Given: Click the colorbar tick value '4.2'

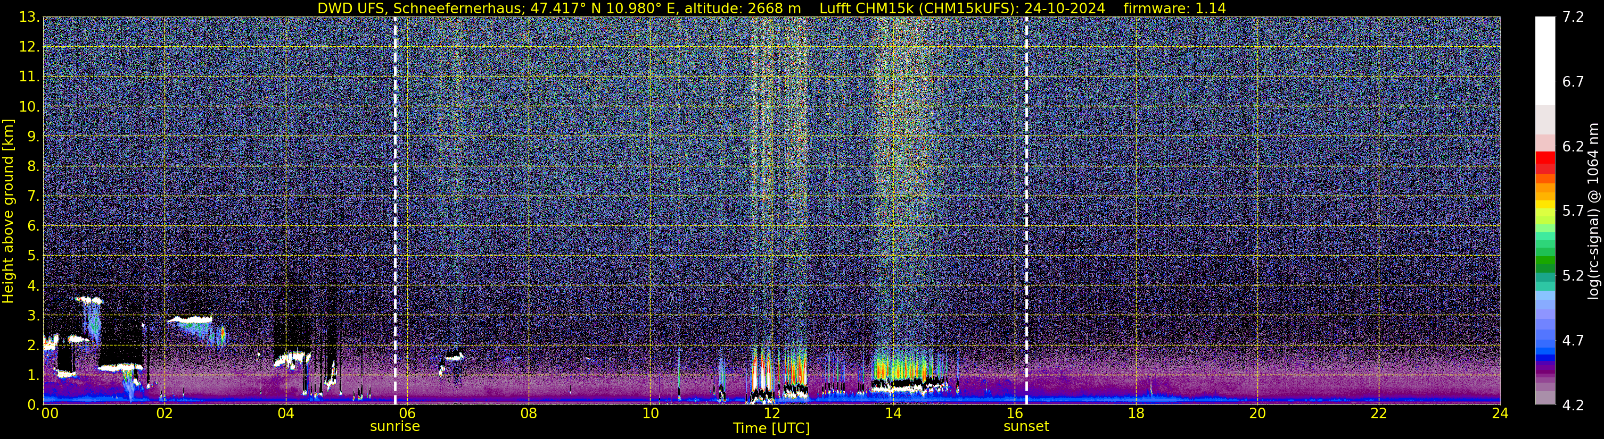Looking at the screenshot, I should [x=1573, y=405].
